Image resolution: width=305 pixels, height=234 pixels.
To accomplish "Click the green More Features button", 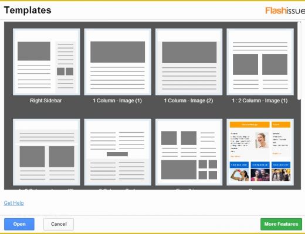I will (281, 224).
